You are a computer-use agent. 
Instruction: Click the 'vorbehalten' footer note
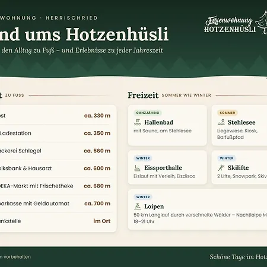17,257
